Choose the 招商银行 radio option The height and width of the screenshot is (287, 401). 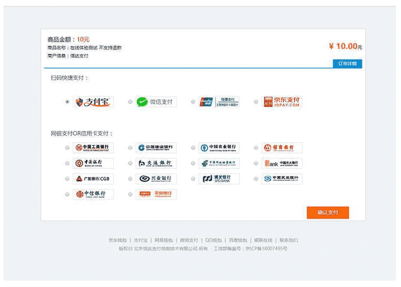[x=256, y=148]
